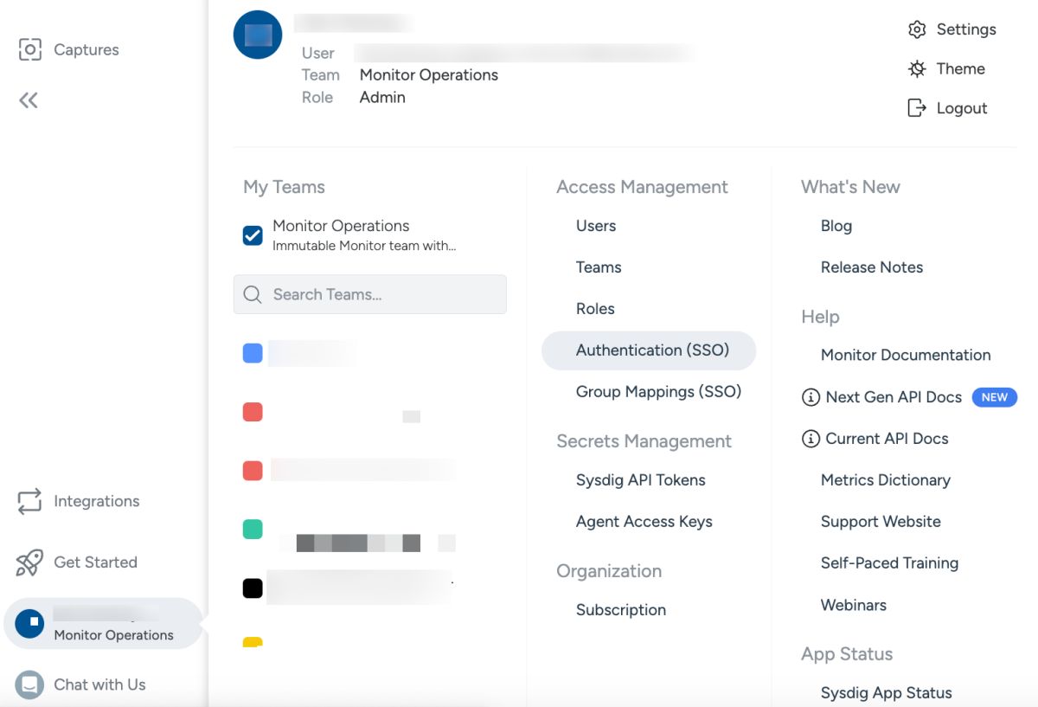Click Chat with Us text

pyautogui.click(x=99, y=685)
